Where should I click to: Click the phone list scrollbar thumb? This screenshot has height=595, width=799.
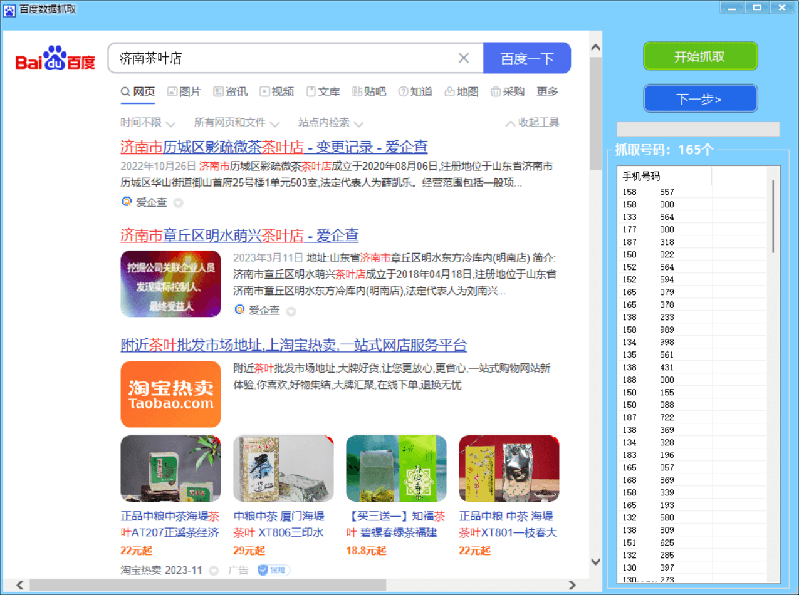click(x=773, y=216)
